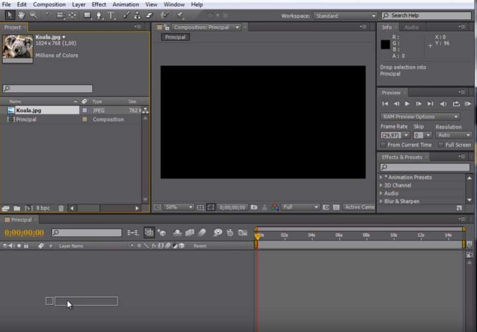Click the Interpret Footage icon in Project panel

[5, 208]
